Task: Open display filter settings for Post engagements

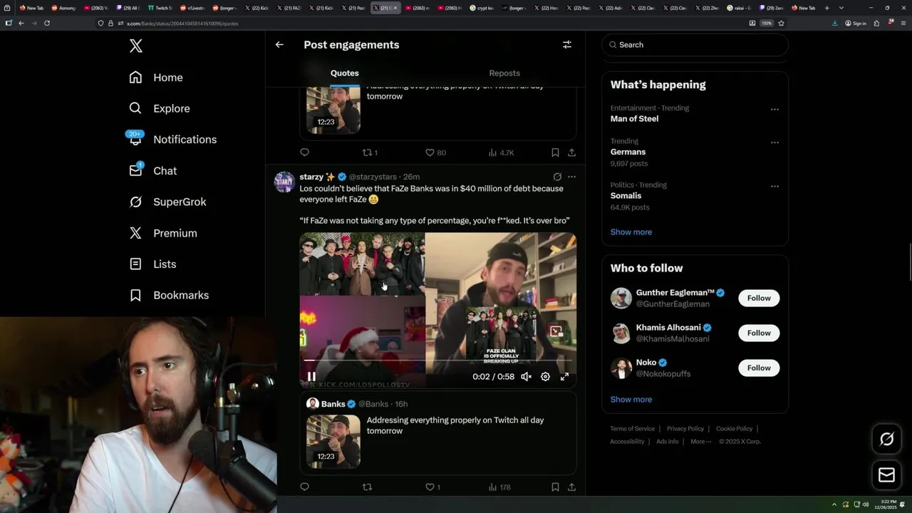Action: 567,44
